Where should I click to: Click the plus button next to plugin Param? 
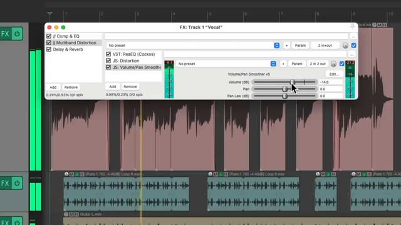pyautogui.click(x=283, y=64)
